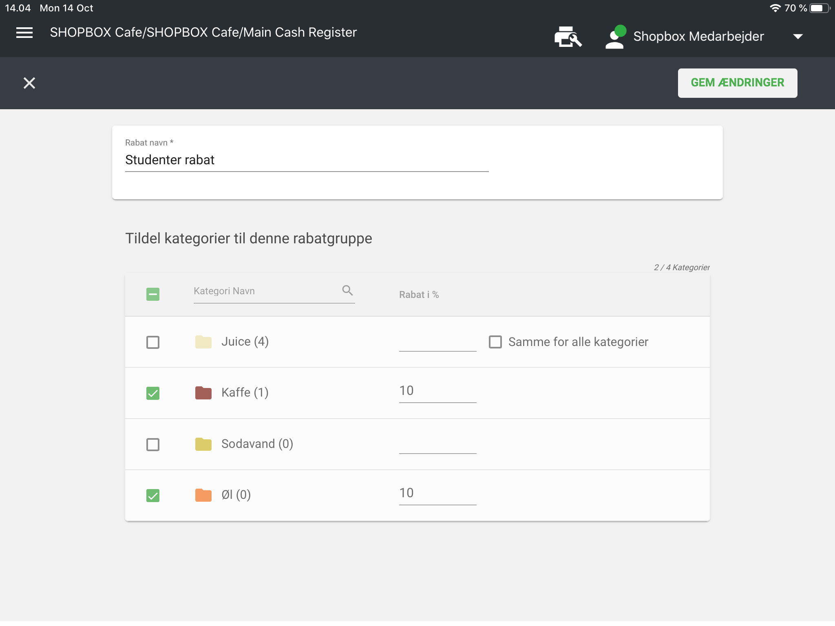Click the Kaffe folder icon
The height and width of the screenshot is (626, 835).
[203, 393]
